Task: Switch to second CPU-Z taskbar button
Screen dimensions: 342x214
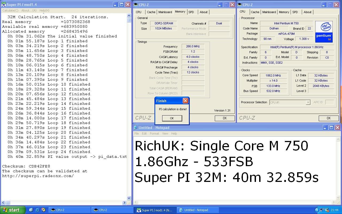Action: pyautogui.click(x=112, y=210)
